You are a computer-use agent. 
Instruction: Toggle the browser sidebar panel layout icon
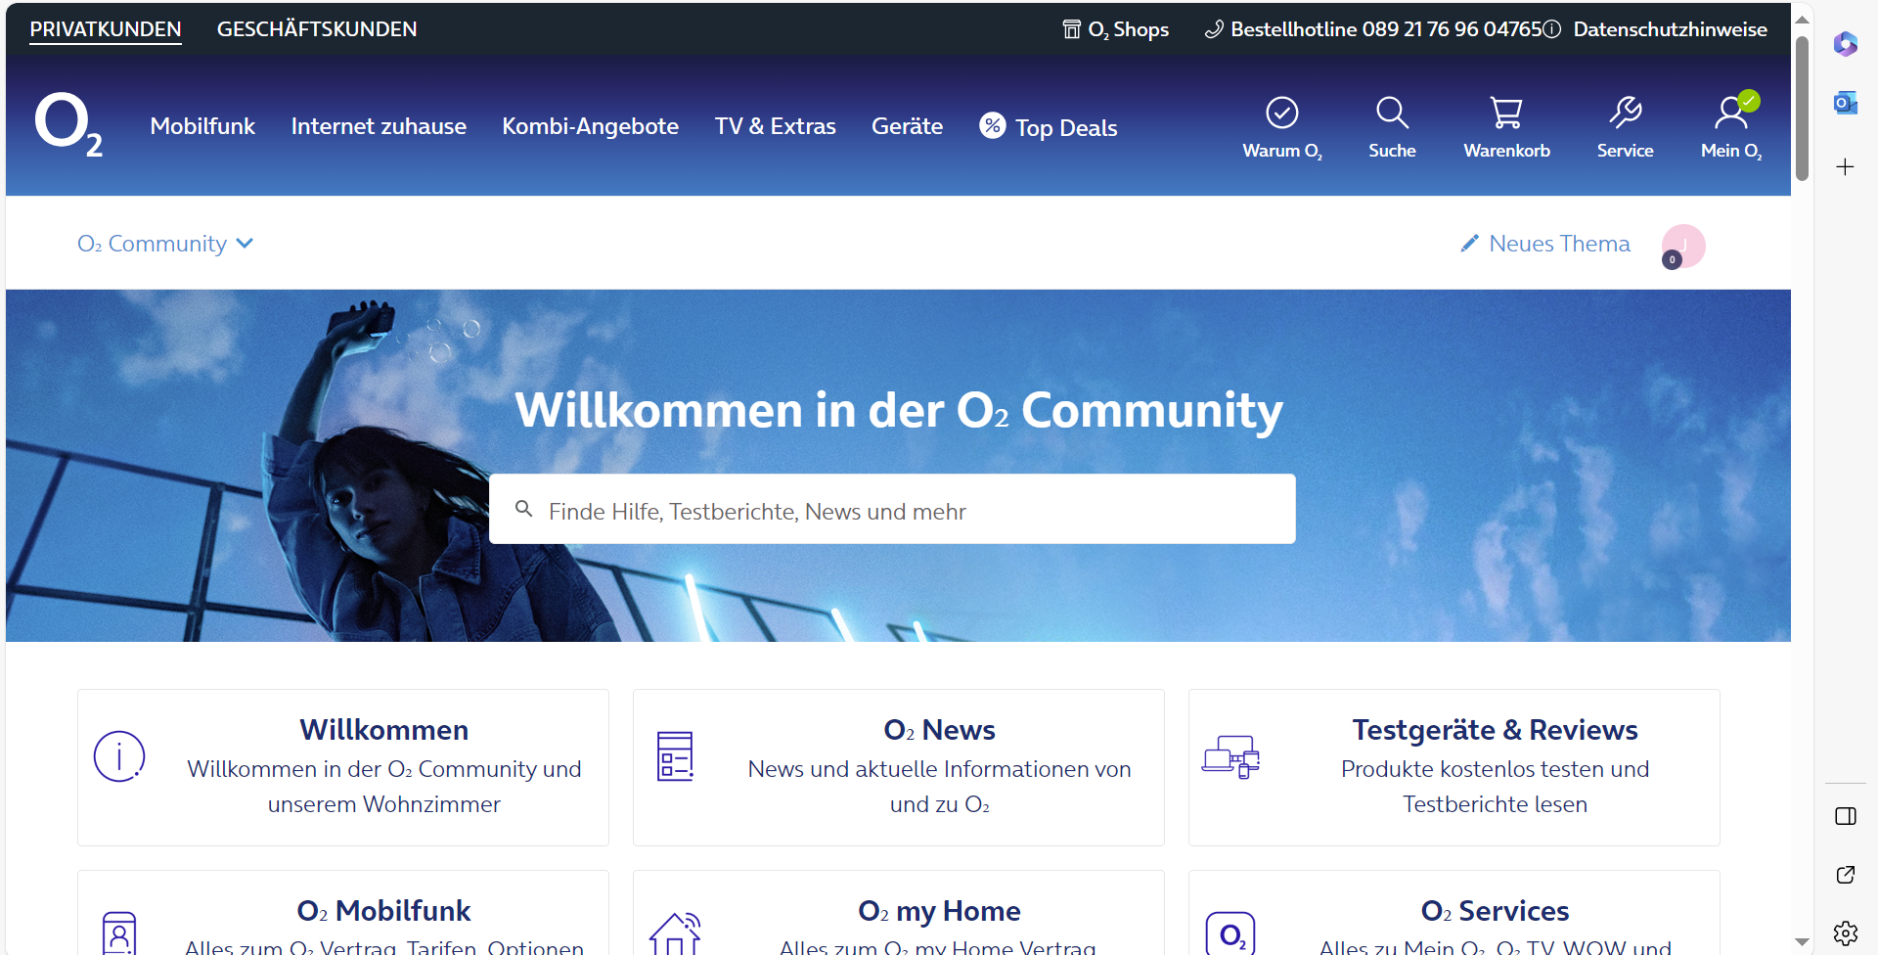pyautogui.click(x=1846, y=816)
